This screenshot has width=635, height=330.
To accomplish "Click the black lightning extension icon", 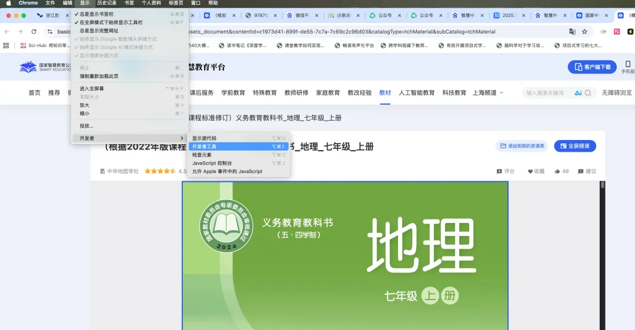I will point(630,32).
